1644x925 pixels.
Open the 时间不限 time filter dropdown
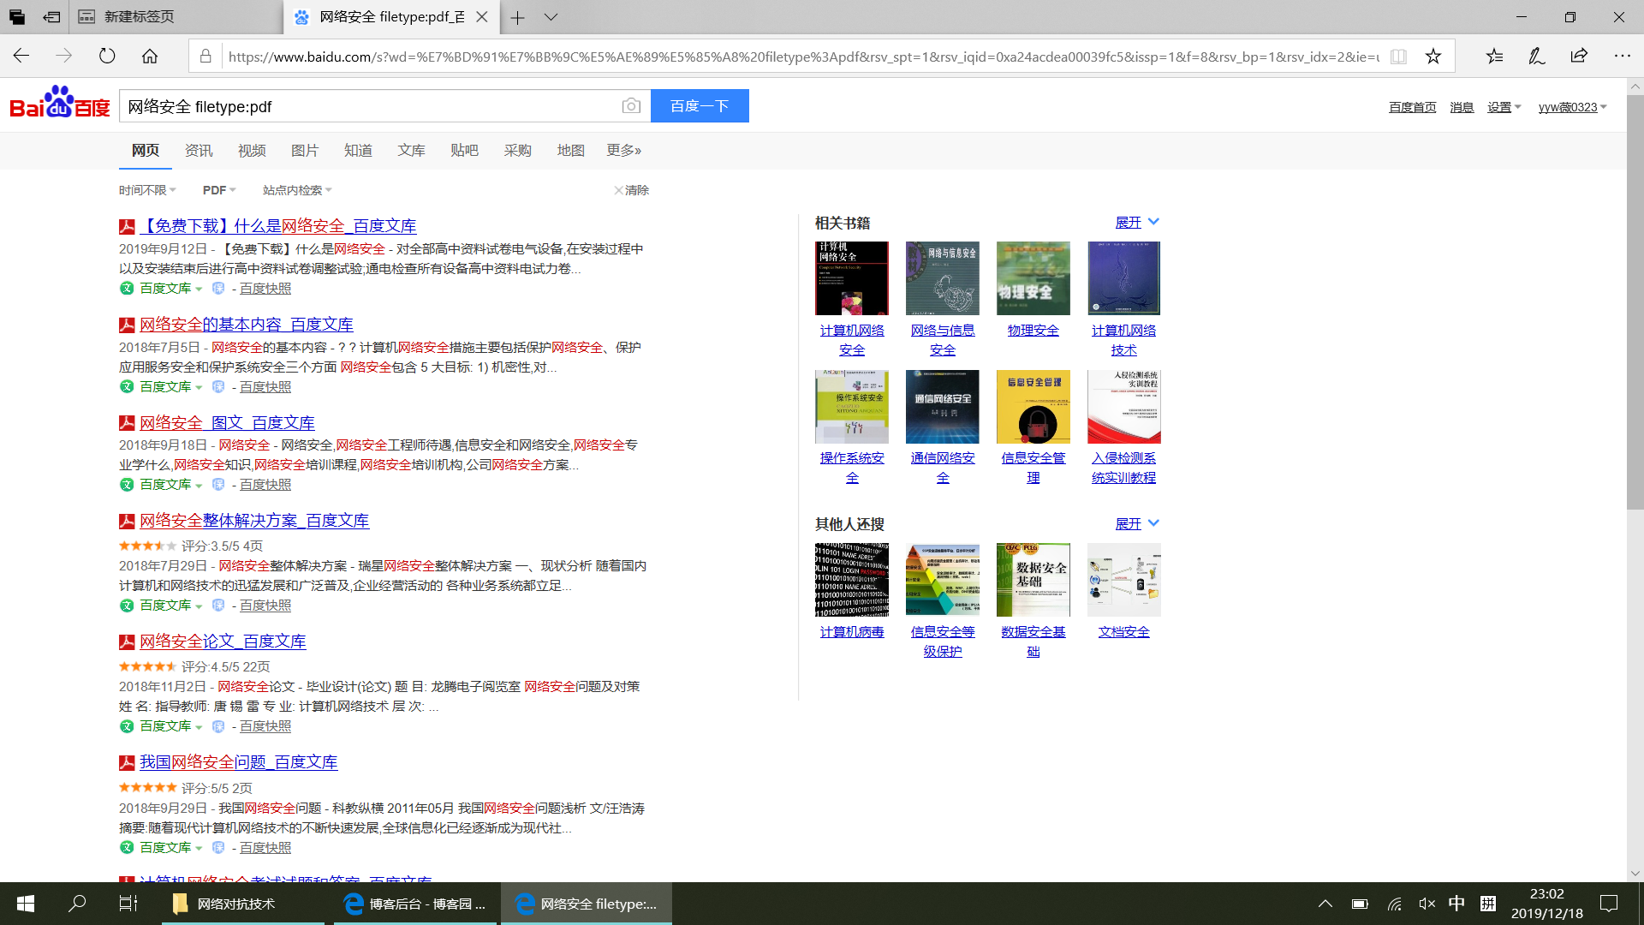(x=147, y=190)
